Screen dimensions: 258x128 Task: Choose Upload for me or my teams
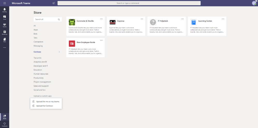(x=46, y=102)
